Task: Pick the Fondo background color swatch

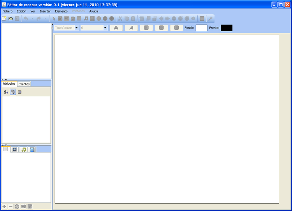Action: (x=202, y=28)
